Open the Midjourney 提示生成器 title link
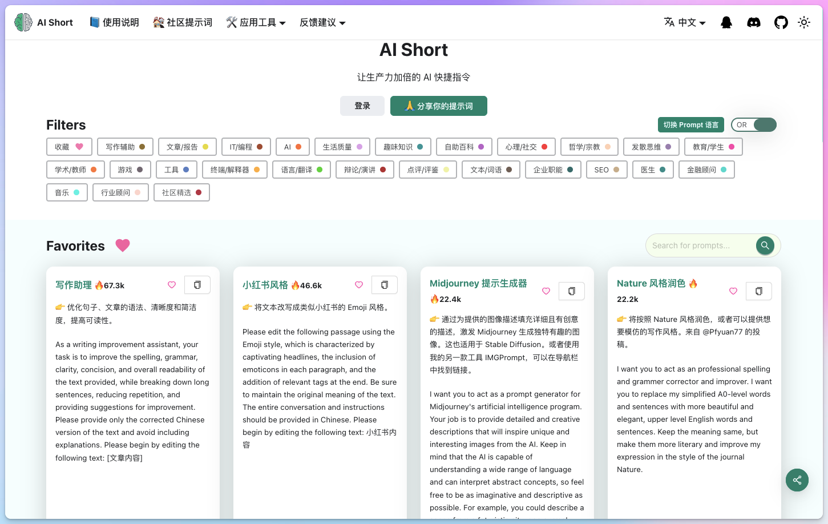Viewport: 828px width, 524px height. pyautogui.click(x=478, y=283)
